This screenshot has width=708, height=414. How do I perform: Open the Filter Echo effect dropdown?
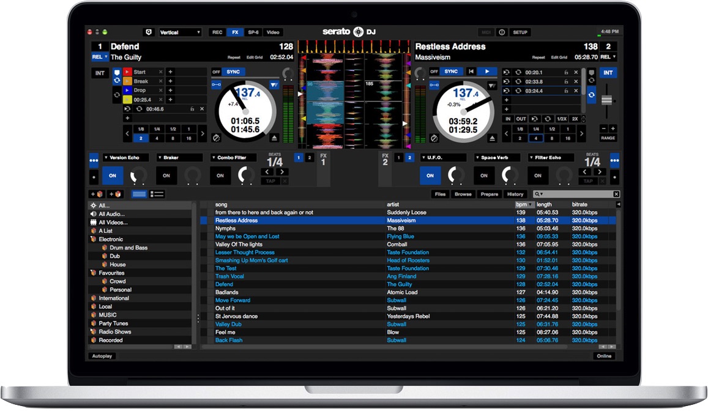[550, 158]
